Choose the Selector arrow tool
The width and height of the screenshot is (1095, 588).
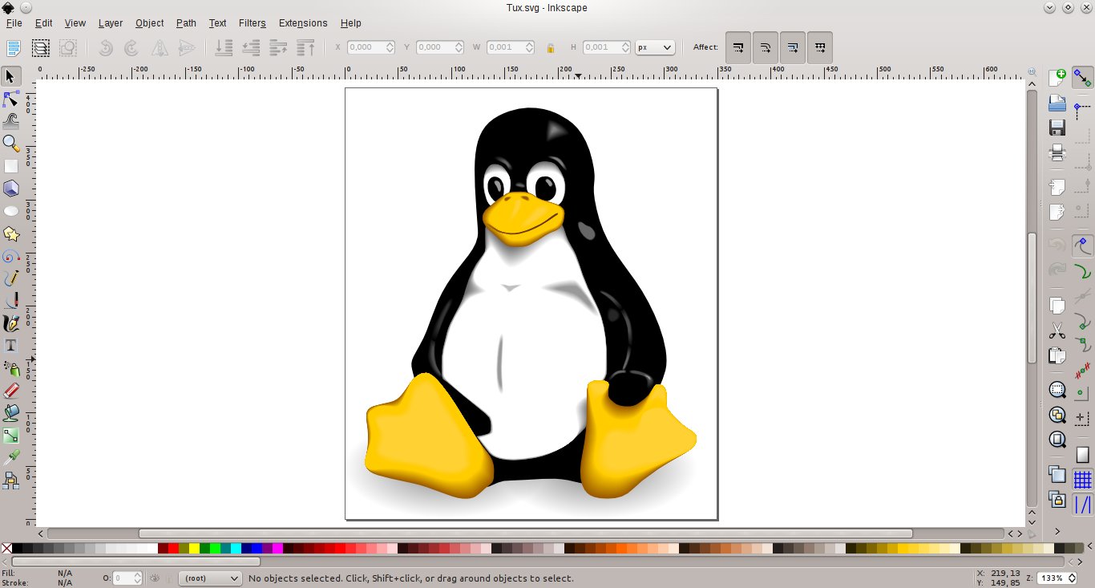coord(11,76)
